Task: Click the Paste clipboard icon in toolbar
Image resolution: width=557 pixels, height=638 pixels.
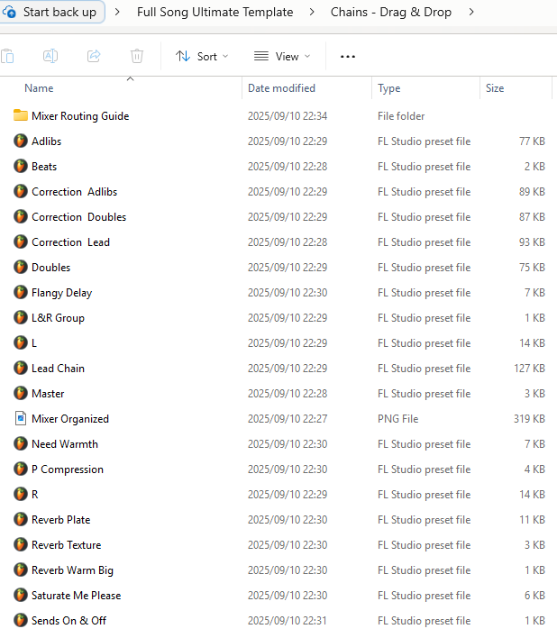Action: pyautogui.click(x=8, y=56)
